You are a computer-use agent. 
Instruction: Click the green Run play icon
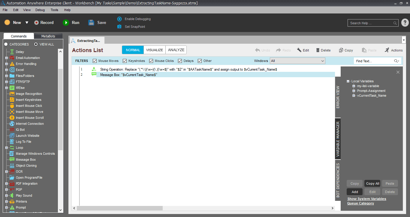pyautogui.click(x=66, y=22)
